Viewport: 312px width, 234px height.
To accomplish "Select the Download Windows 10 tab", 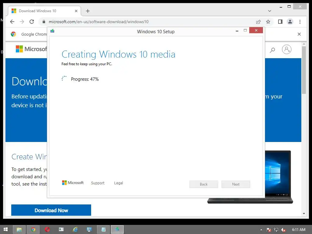I will tap(44, 11).
